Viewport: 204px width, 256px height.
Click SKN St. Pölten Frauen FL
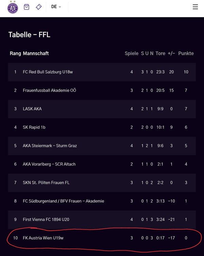point(46,183)
